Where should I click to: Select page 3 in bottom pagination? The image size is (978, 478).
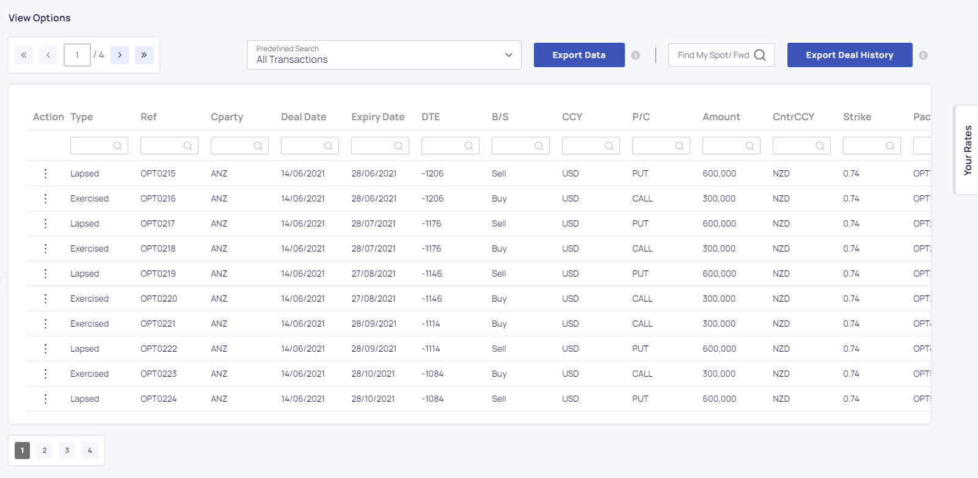(67, 451)
